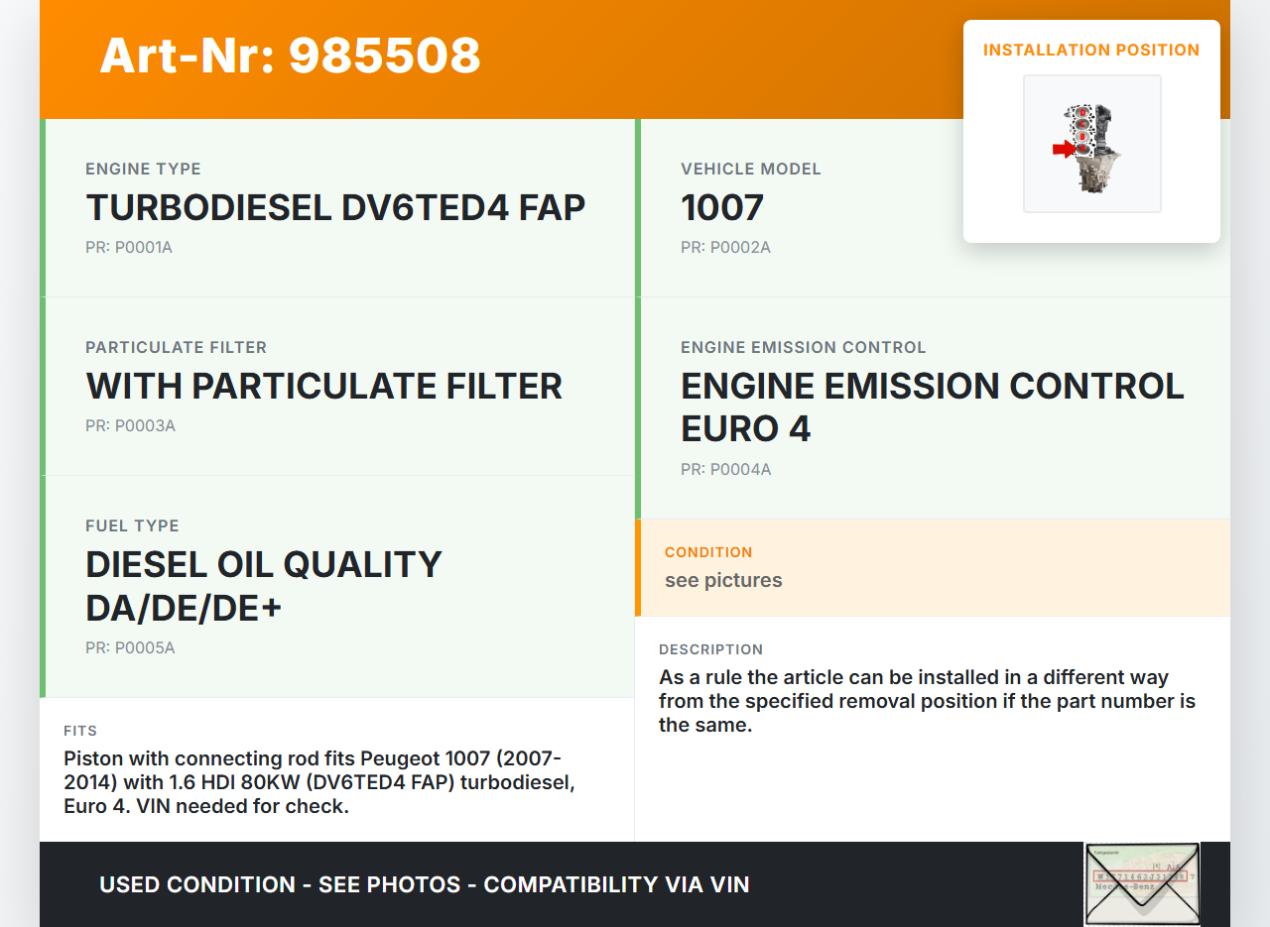The width and height of the screenshot is (1270, 927).
Task: Select DIESEL OIL QUALITY DA/DE/DE+ fuel type
Action: (264, 586)
